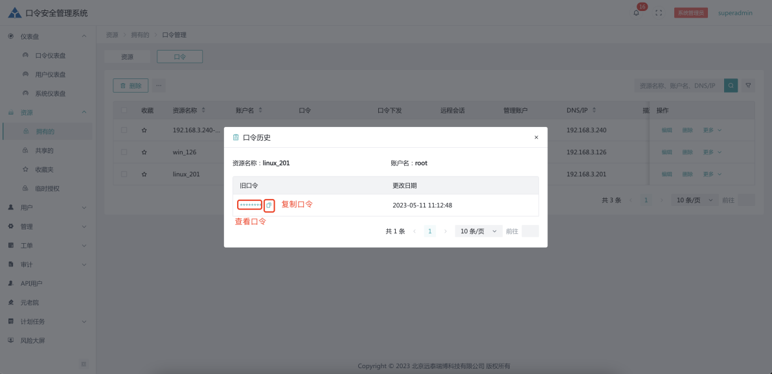The width and height of the screenshot is (772, 374).
Task: Click the 删除 button above table
Action: [x=130, y=86]
